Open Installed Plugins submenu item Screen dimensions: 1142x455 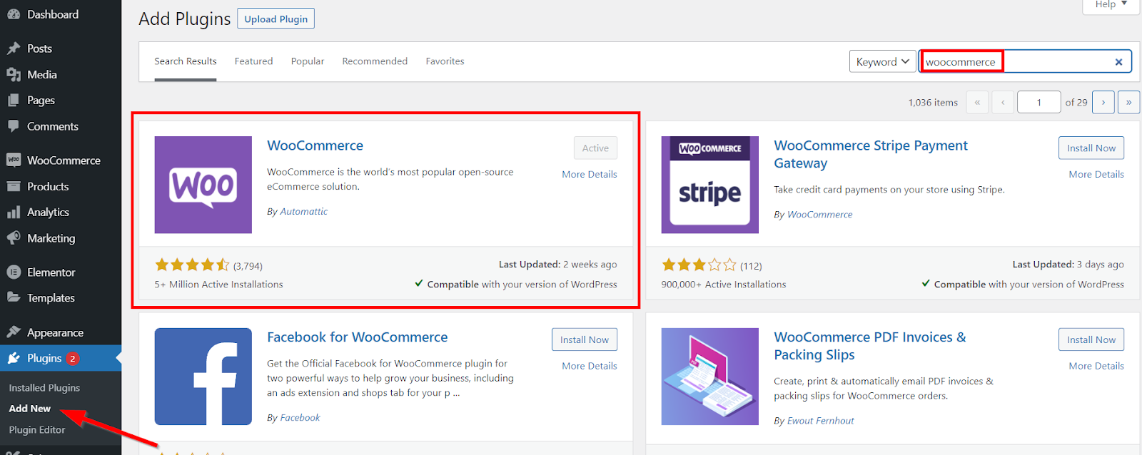[44, 388]
